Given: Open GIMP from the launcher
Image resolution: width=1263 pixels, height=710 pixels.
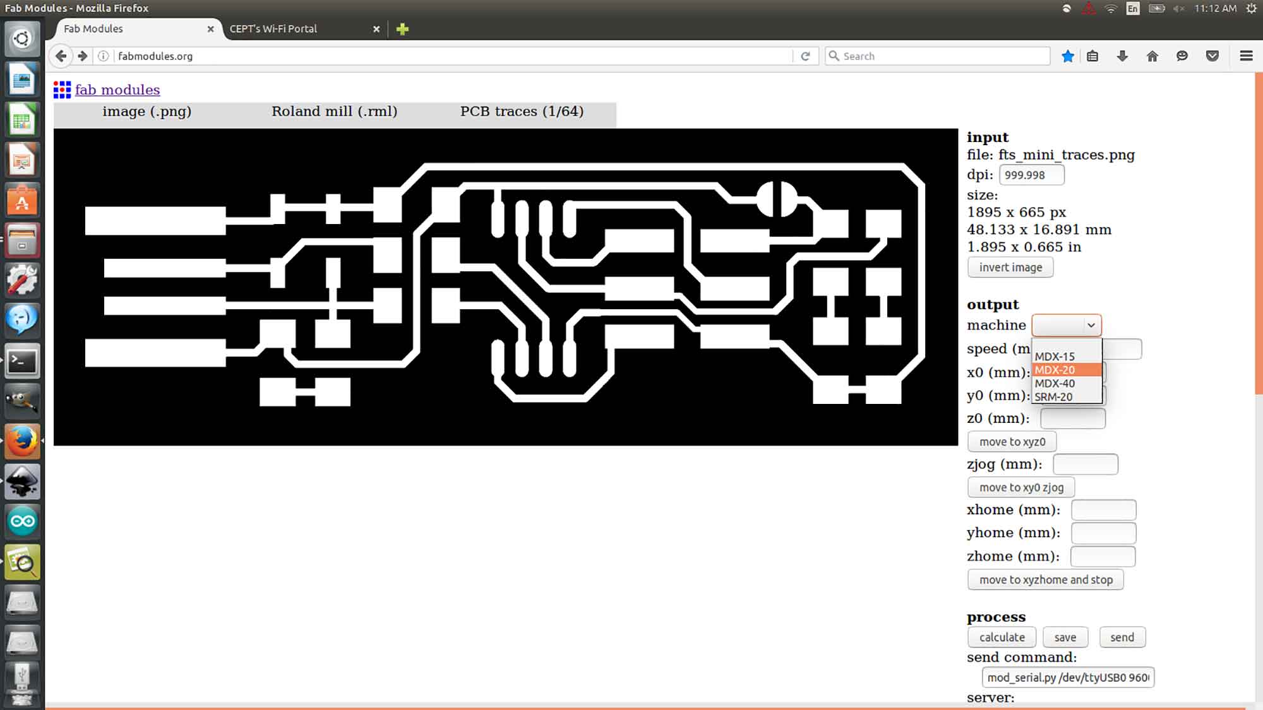Looking at the screenshot, I should click(x=22, y=401).
